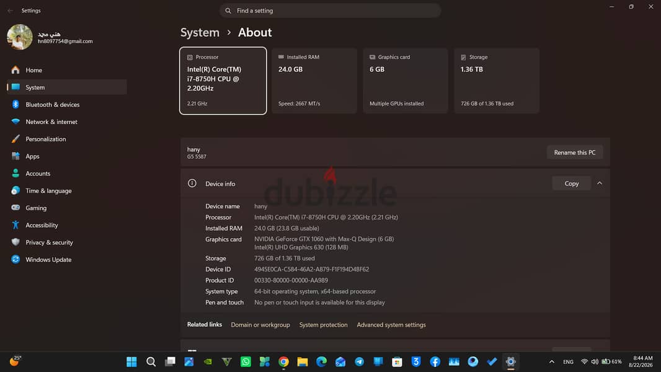Viewport: 661px width, 372px height.
Task: Open the Windows Start menu
Action: (x=131, y=361)
